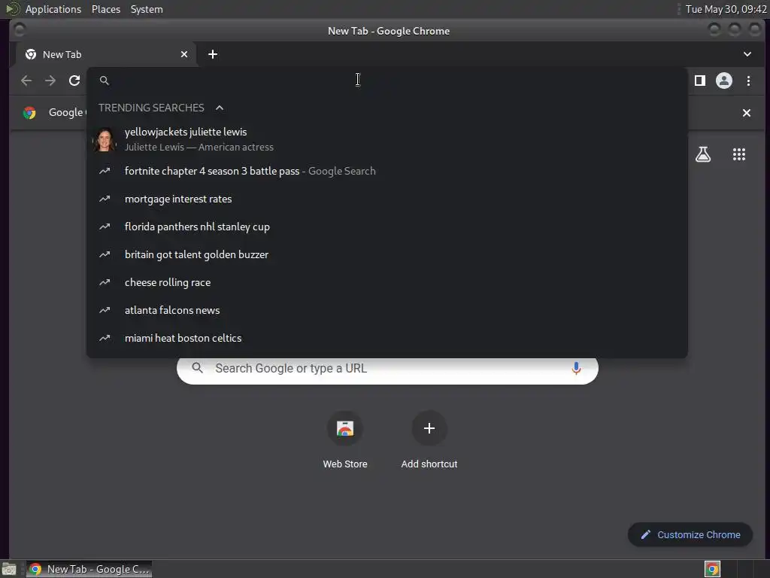Click Juliette Lewis thumbnail image

coord(104,139)
